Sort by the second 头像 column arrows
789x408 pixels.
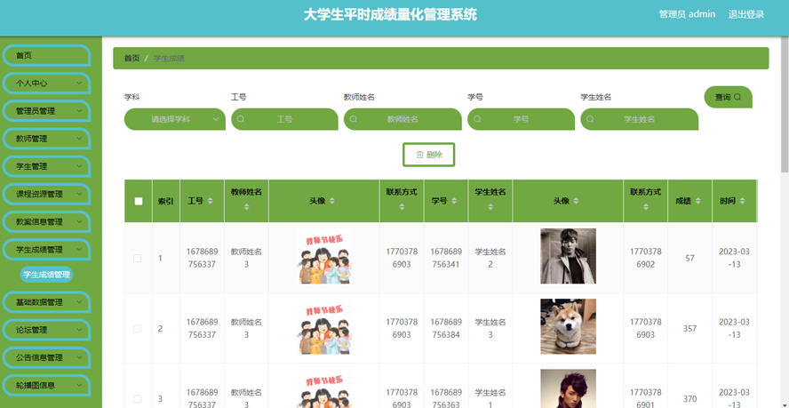pos(576,201)
